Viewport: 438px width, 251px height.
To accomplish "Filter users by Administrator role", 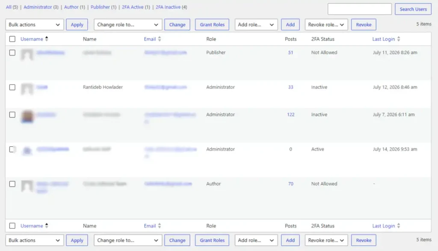I will pos(41,7).
